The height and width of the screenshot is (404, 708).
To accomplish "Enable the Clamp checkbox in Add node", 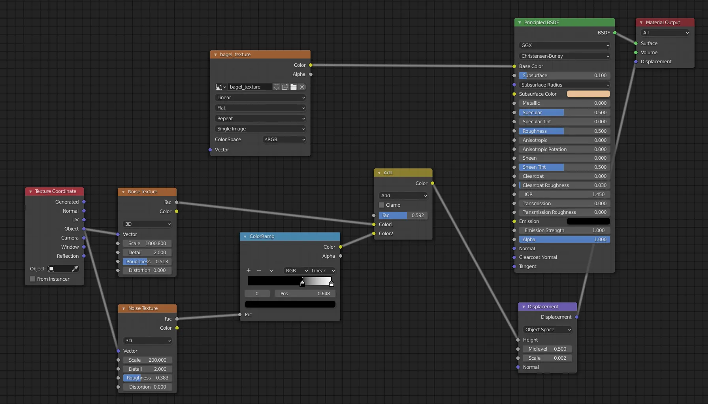I will (x=382, y=205).
